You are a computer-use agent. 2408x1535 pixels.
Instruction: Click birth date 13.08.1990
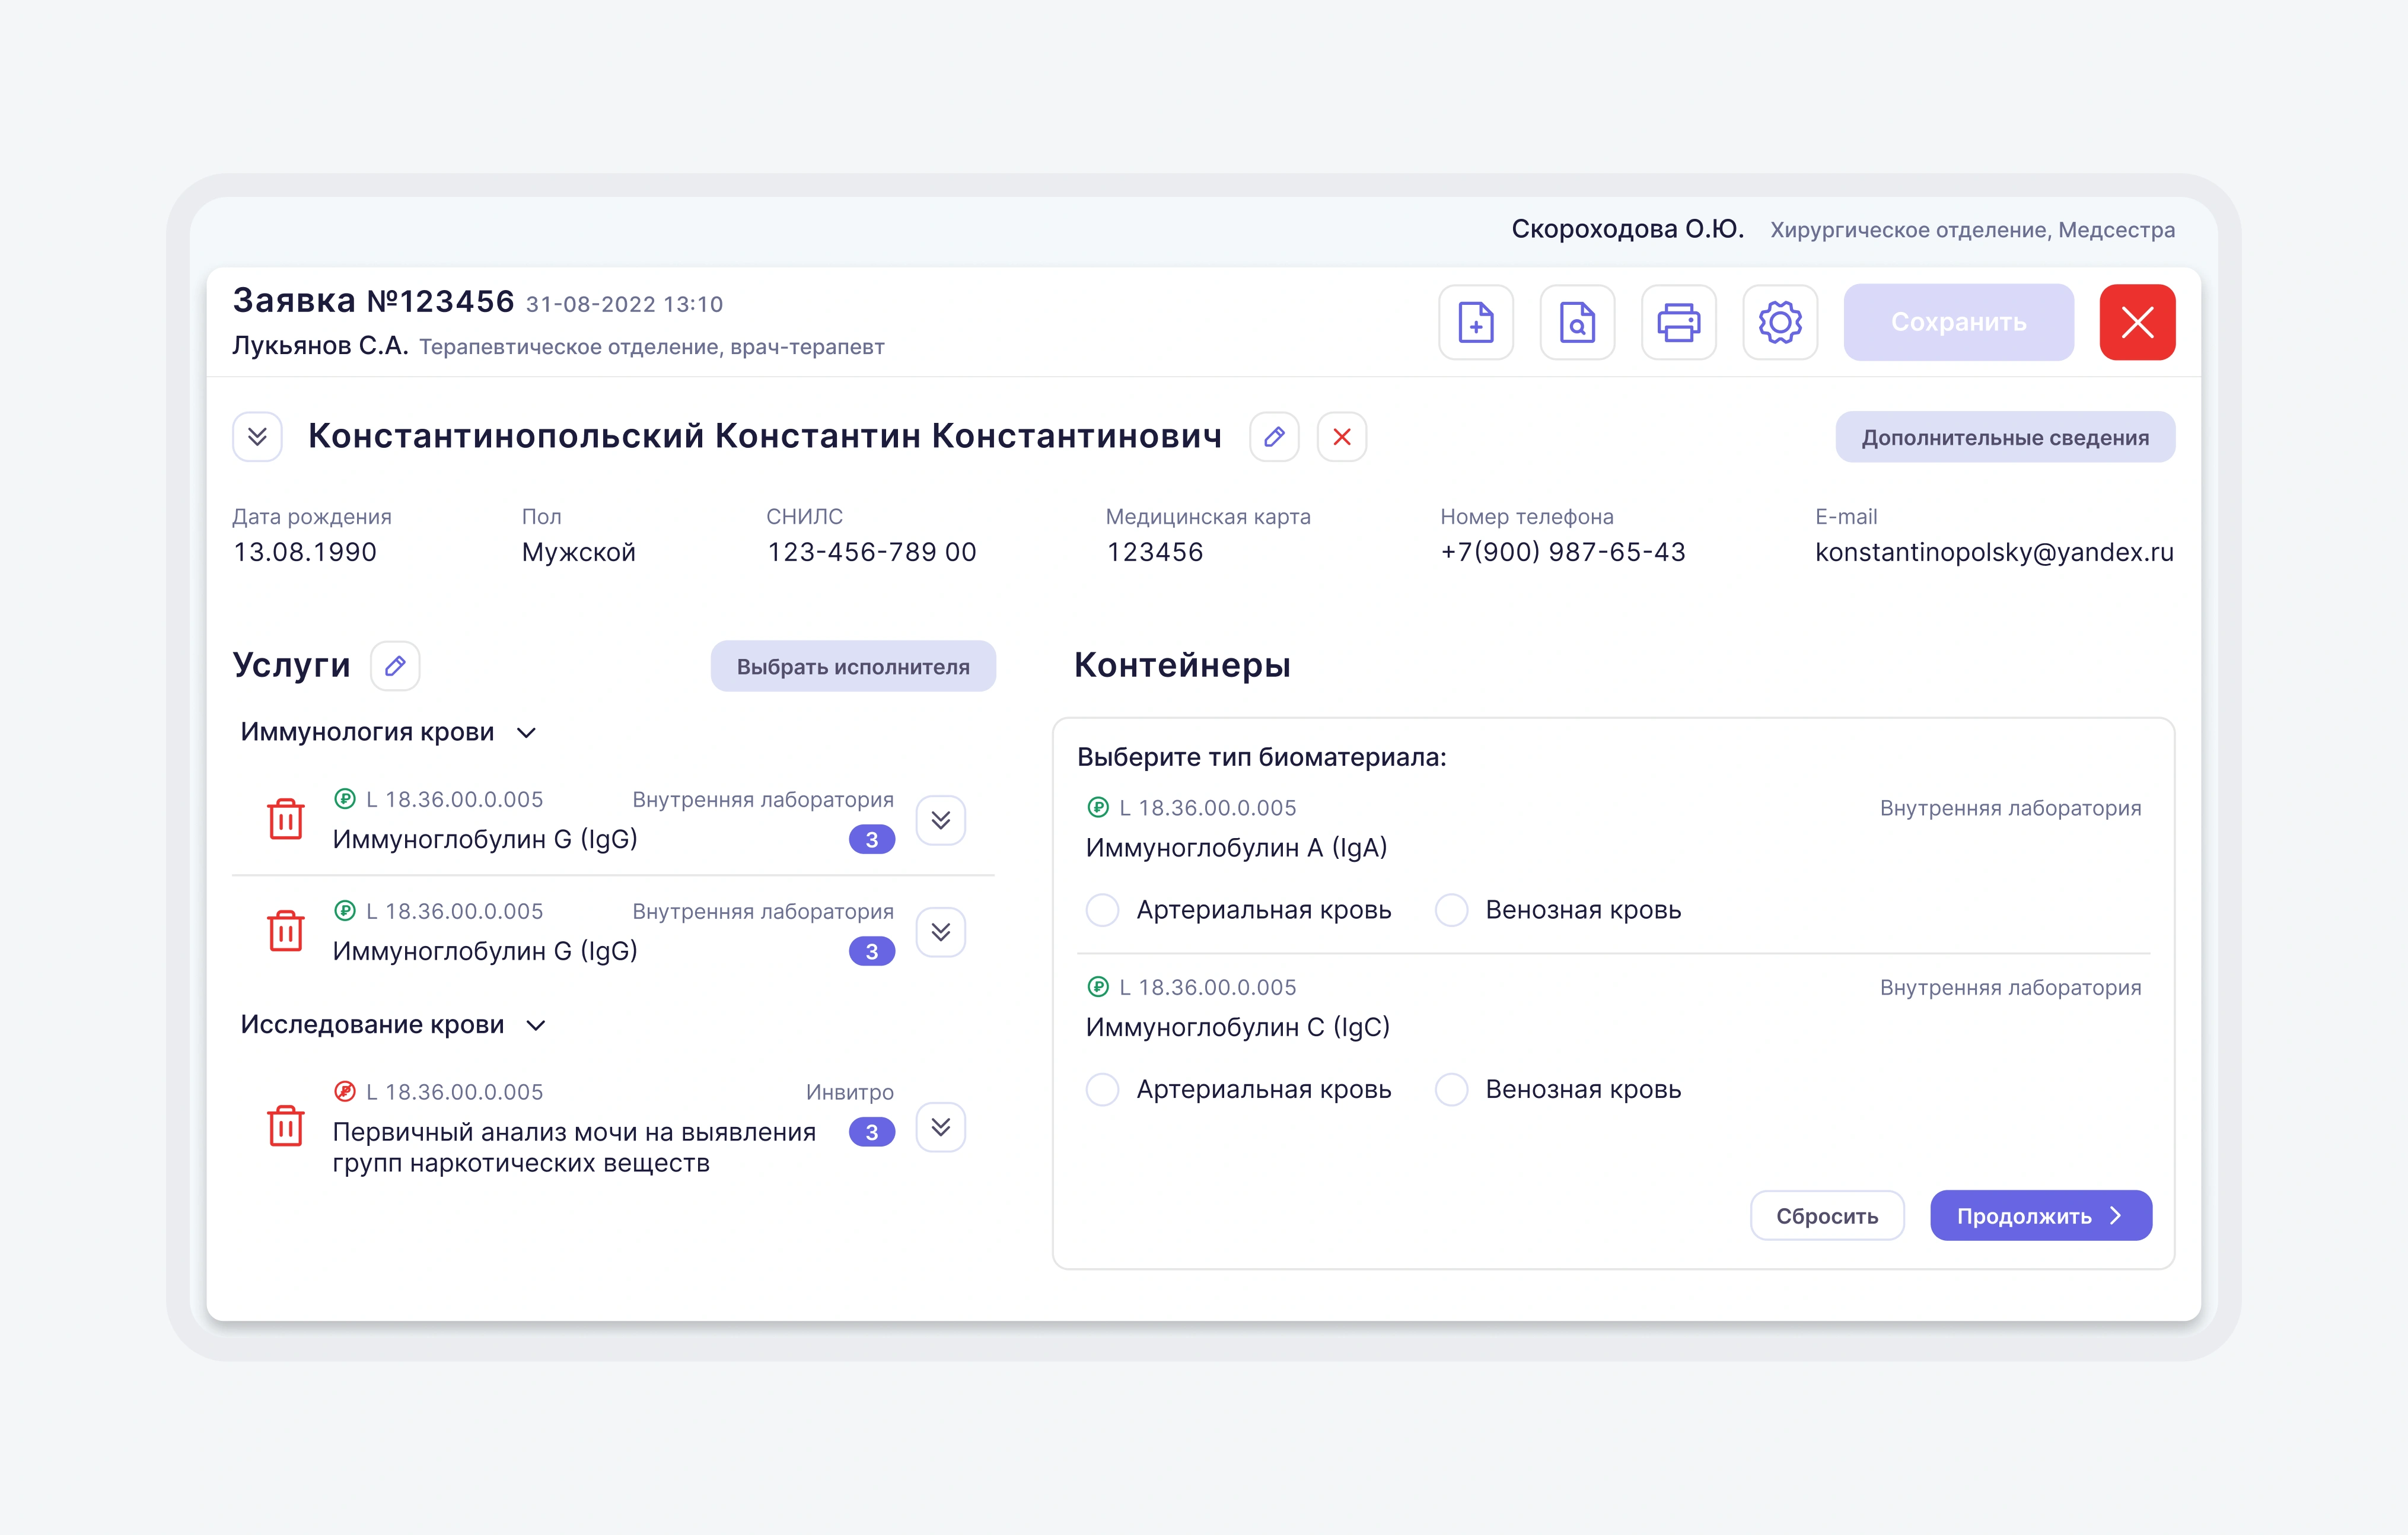305,552
